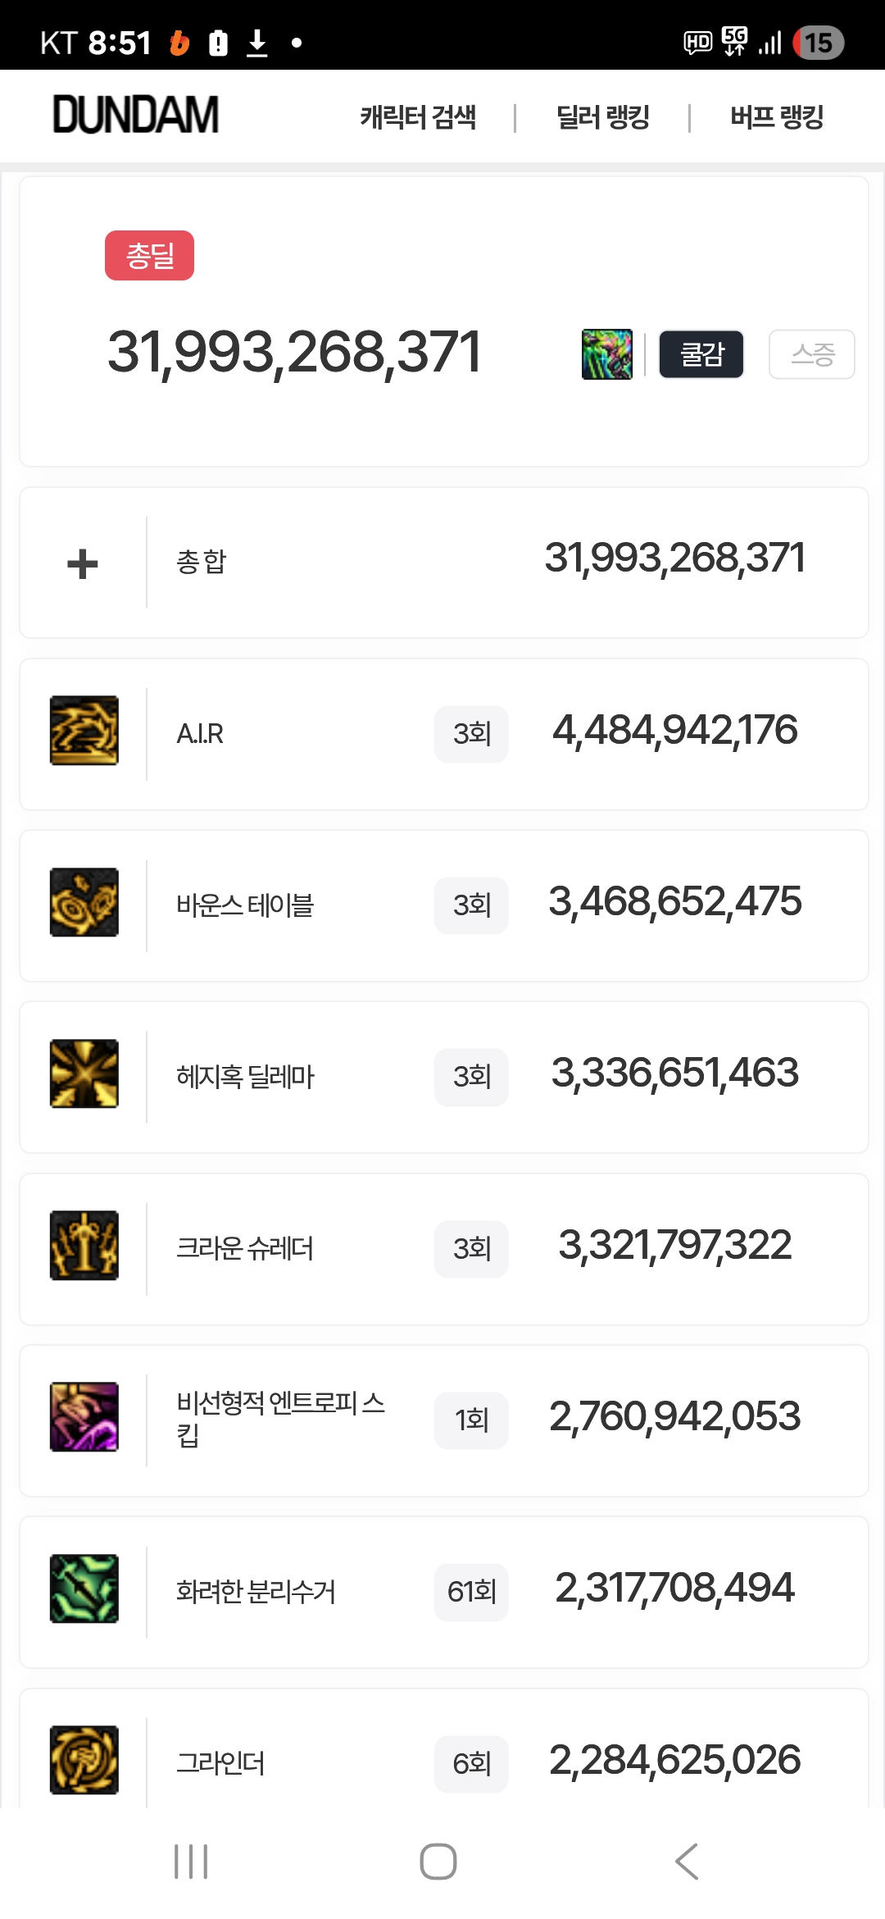Tap the 비선형적 엔트로피 스킵 skill icon

[x=84, y=1416]
